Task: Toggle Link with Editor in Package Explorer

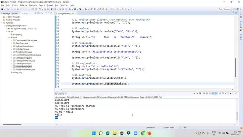Action: click(39, 13)
